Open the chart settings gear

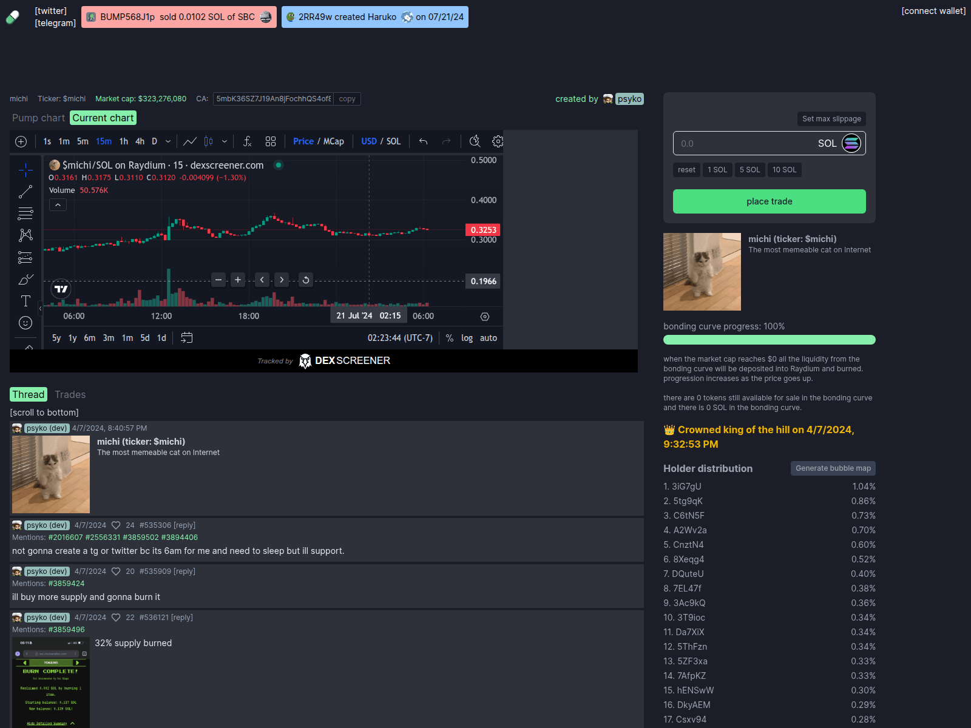[x=498, y=141]
